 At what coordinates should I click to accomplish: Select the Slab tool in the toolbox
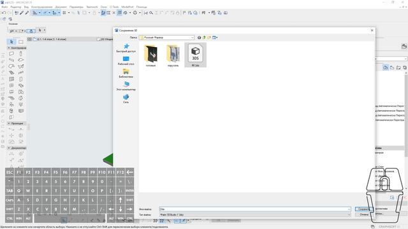[21, 60]
